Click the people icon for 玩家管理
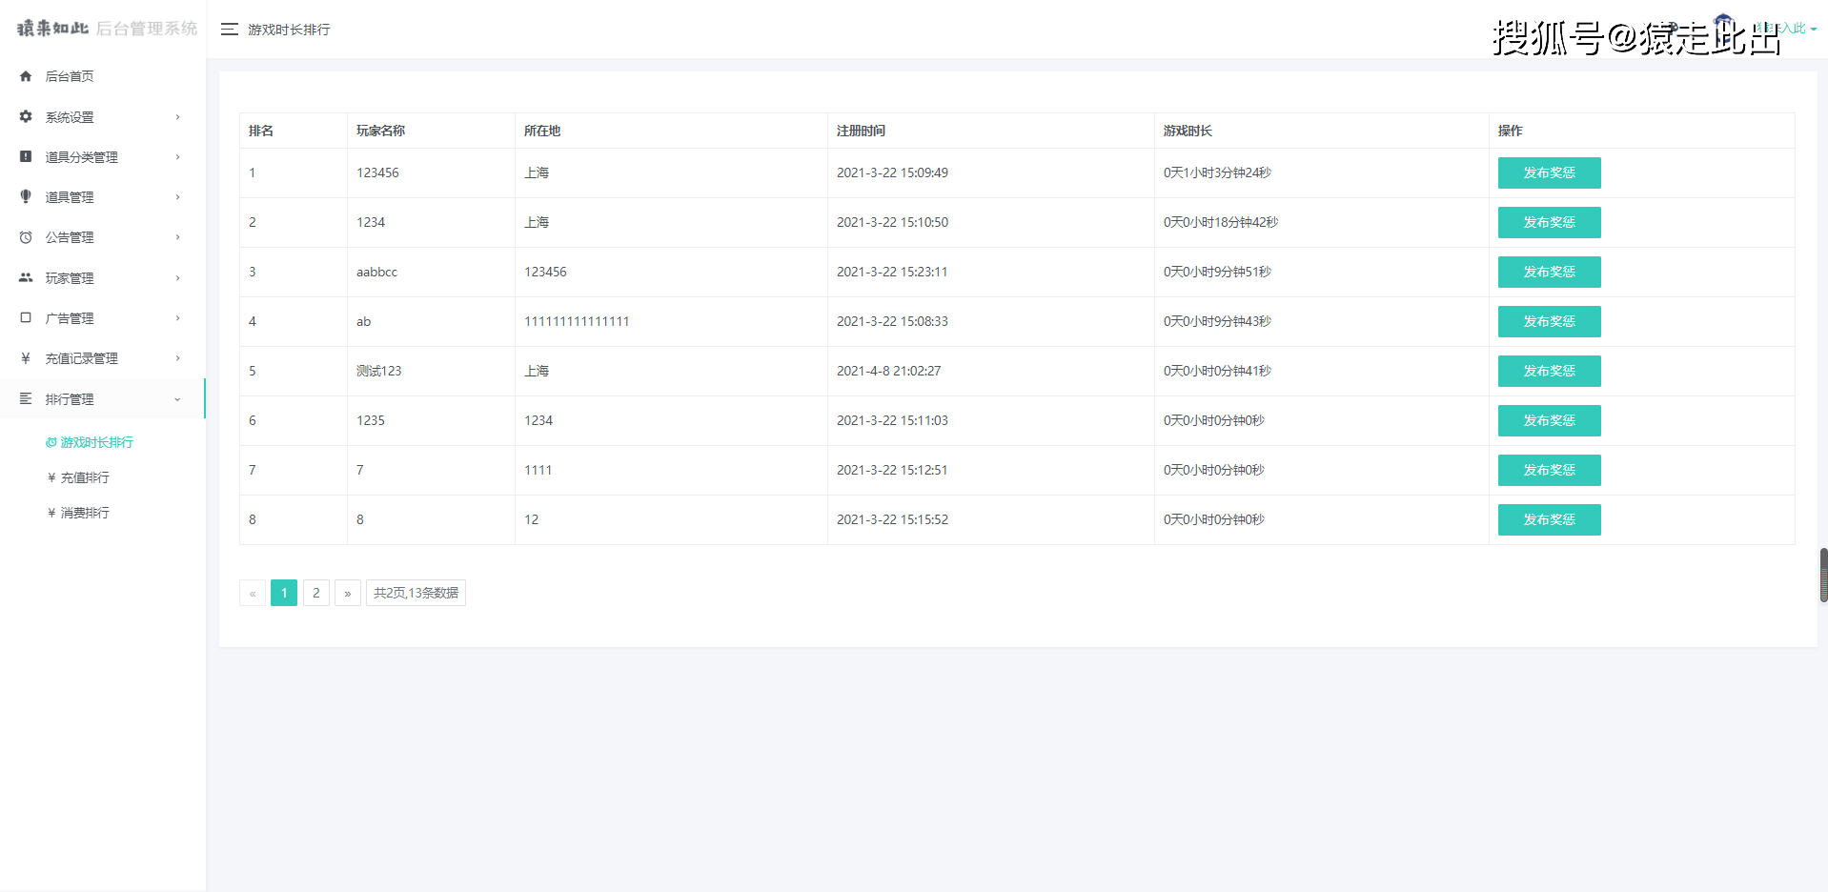Image resolution: width=1828 pixels, height=892 pixels. pos(26,277)
